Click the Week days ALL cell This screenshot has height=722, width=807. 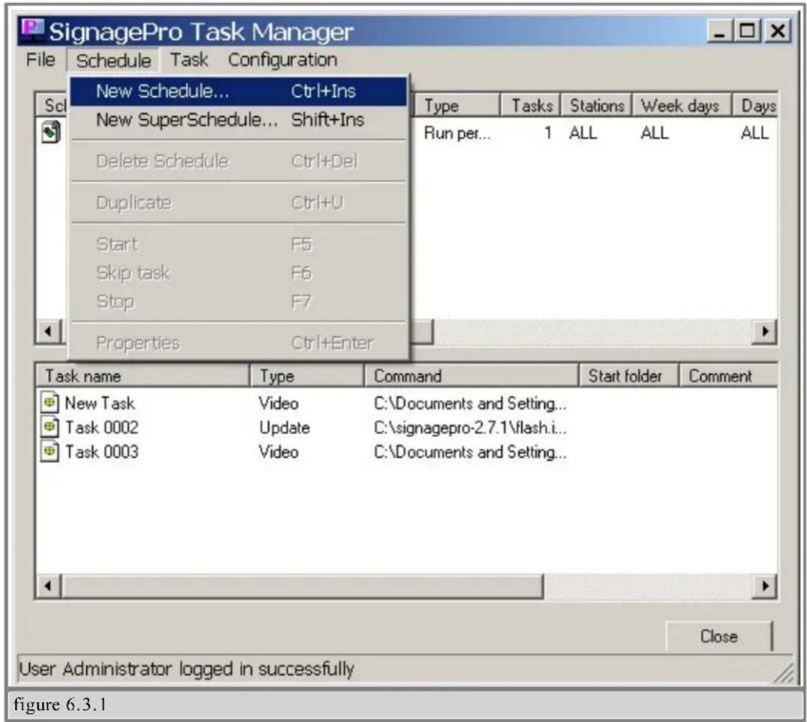[654, 134]
